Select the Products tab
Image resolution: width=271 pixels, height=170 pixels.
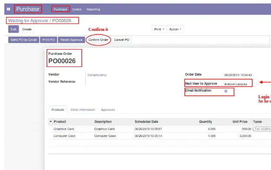click(58, 110)
